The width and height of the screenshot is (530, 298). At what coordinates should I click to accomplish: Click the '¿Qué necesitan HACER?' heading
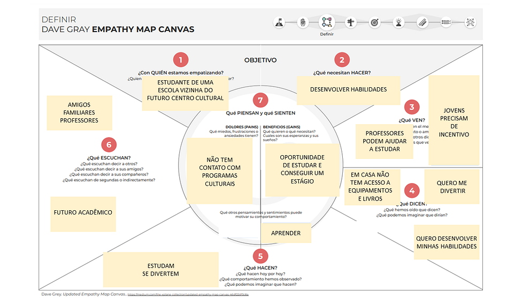point(342,73)
